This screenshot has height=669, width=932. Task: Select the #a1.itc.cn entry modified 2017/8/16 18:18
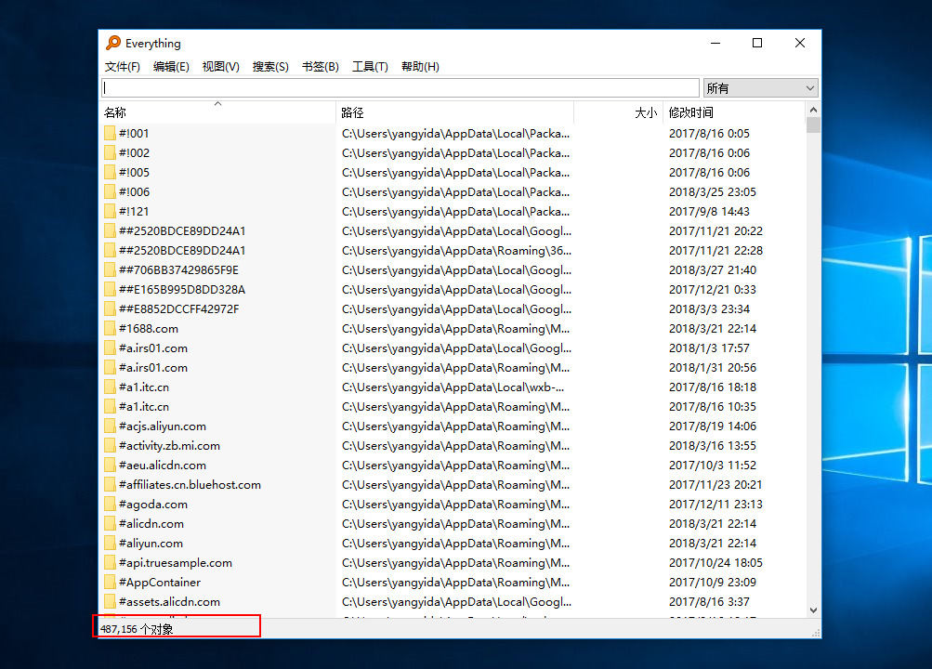[453, 387]
